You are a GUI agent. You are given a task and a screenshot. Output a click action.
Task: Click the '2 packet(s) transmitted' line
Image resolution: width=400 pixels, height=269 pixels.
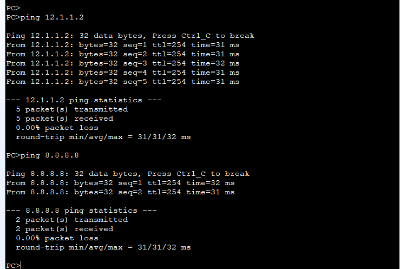click(x=71, y=220)
